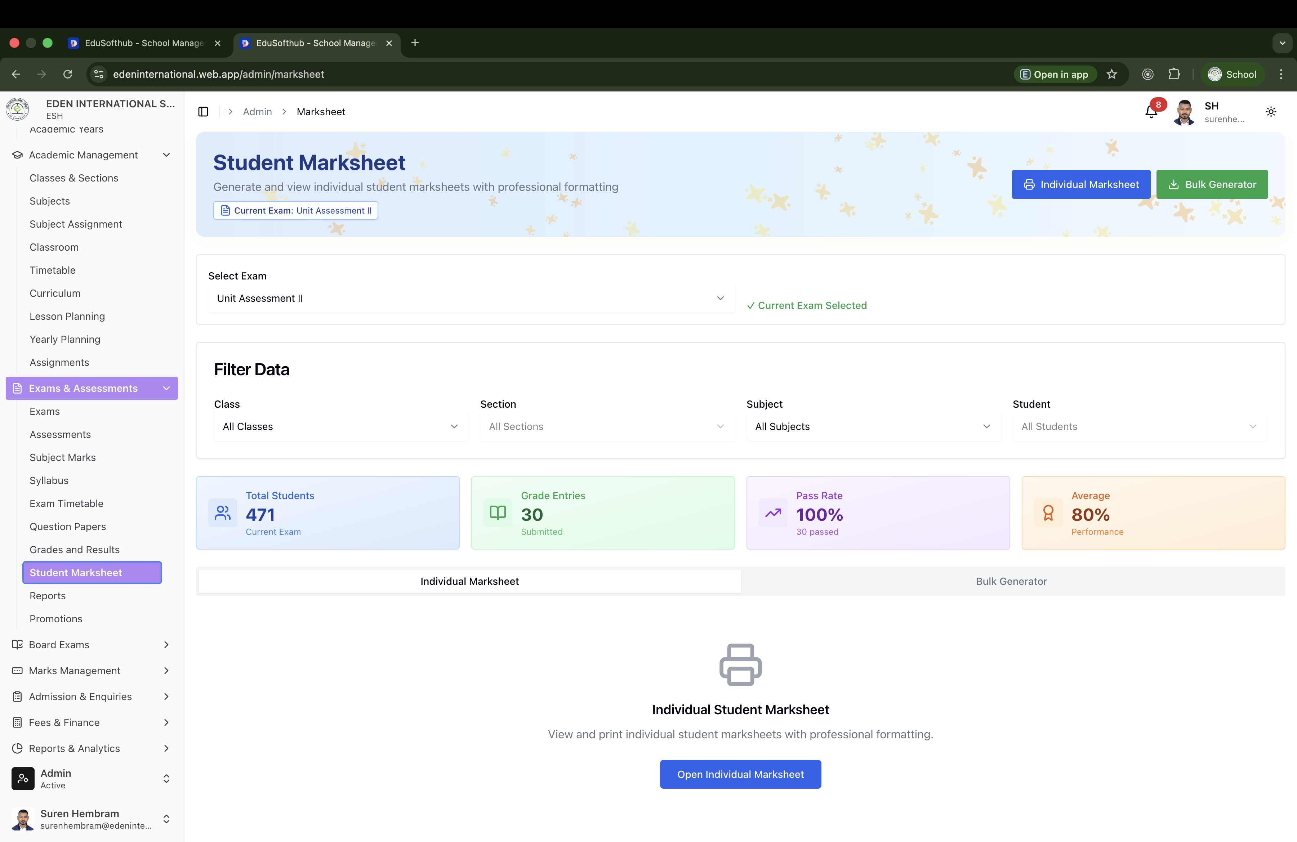Click the Admin breadcrumb link
This screenshot has height=842, width=1297.
click(x=257, y=111)
